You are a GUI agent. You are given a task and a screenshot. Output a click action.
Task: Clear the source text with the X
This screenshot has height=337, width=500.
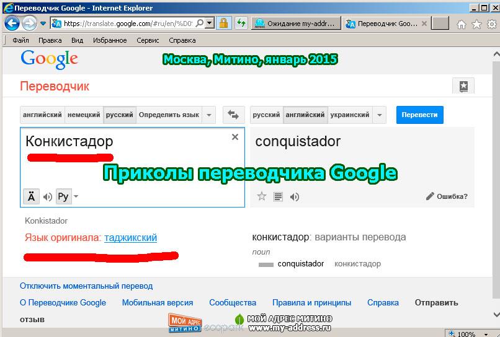point(235,138)
